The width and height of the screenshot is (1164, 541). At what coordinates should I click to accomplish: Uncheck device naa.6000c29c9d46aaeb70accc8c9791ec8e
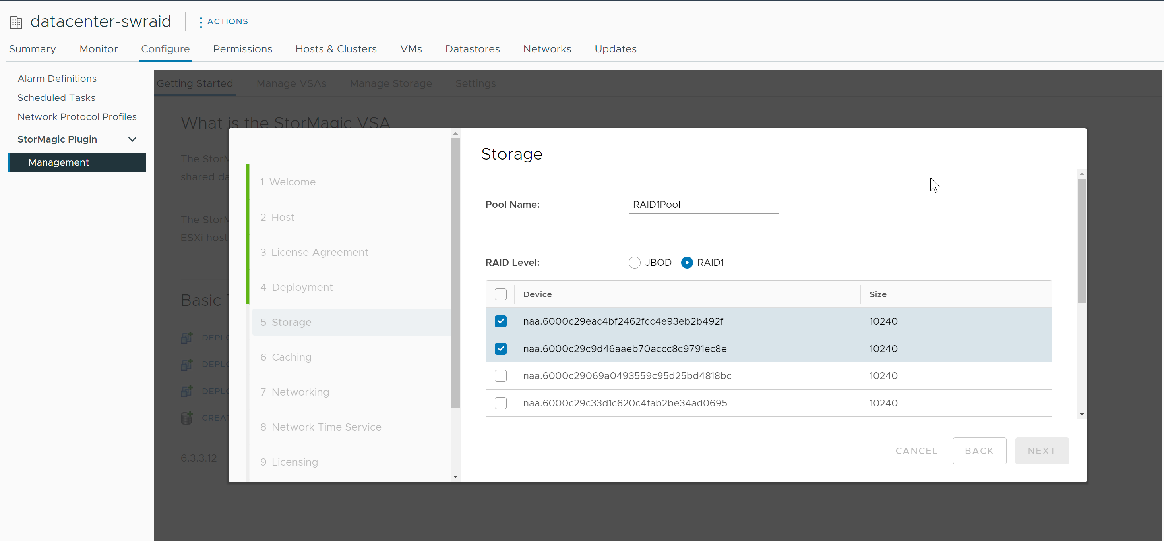[x=500, y=349]
